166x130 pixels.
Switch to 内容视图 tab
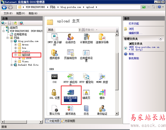click(68, 121)
